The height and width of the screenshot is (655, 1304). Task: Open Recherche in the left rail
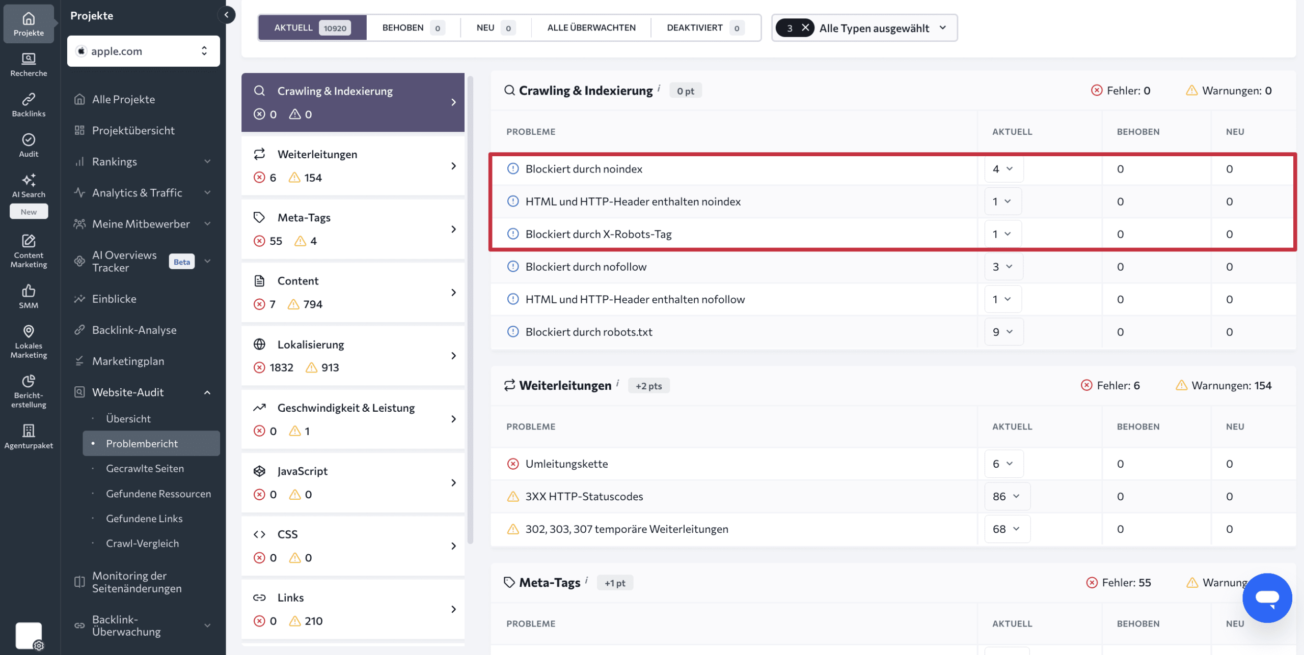pos(29,65)
